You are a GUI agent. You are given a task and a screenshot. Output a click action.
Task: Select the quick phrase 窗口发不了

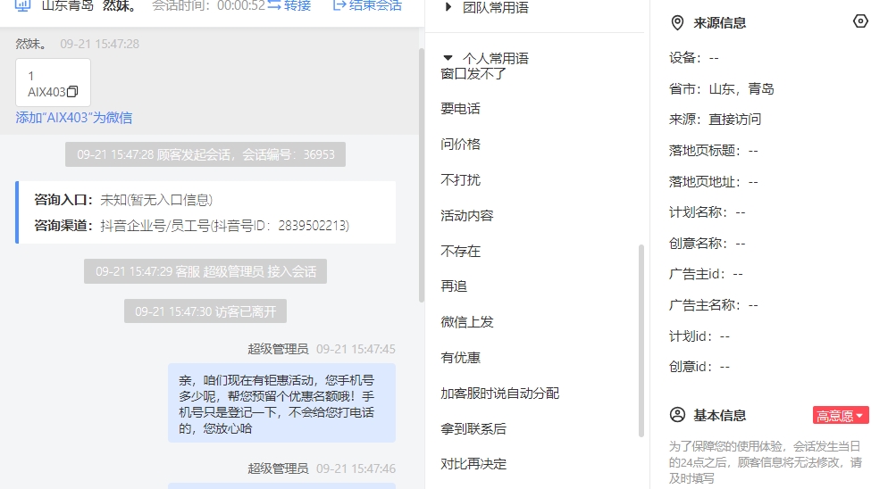473,74
